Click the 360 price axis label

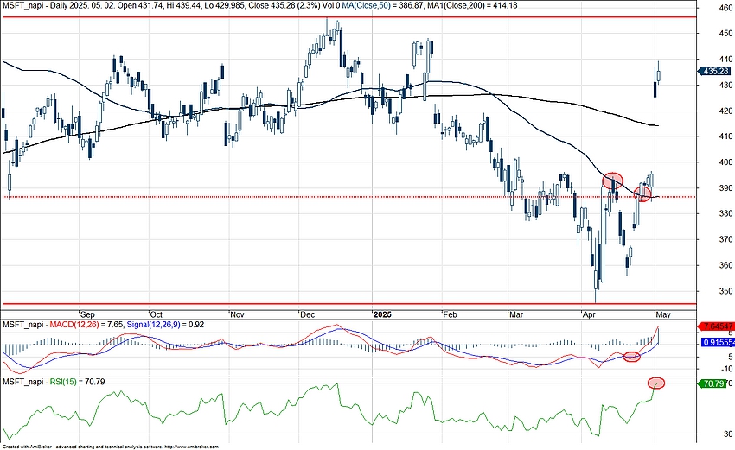coord(726,265)
